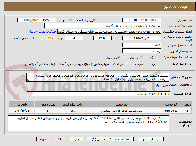Click the delivery province field گیلان
The height and width of the screenshot is (146, 196).
(142, 45)
